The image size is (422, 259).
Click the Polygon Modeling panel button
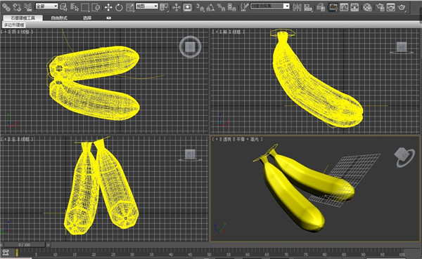[14, 25]
